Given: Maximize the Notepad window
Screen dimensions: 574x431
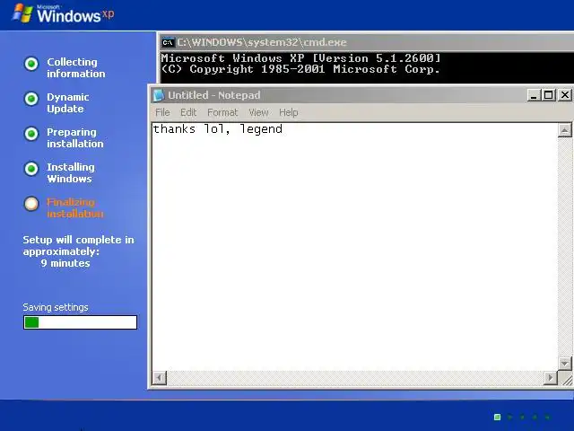Looking at the screenshot, I should click(548, 95).
